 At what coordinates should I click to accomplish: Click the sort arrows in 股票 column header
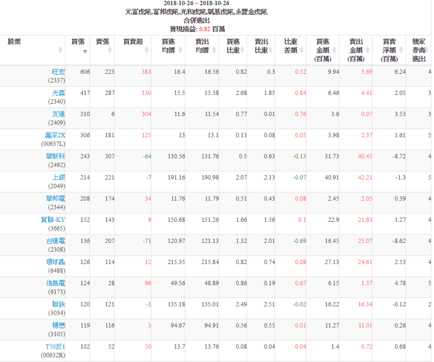60,50
